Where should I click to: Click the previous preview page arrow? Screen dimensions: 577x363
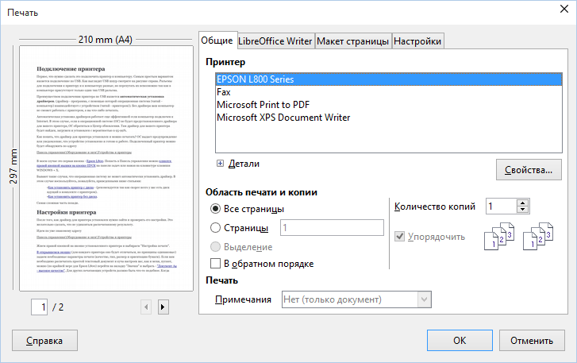point(146,307)
